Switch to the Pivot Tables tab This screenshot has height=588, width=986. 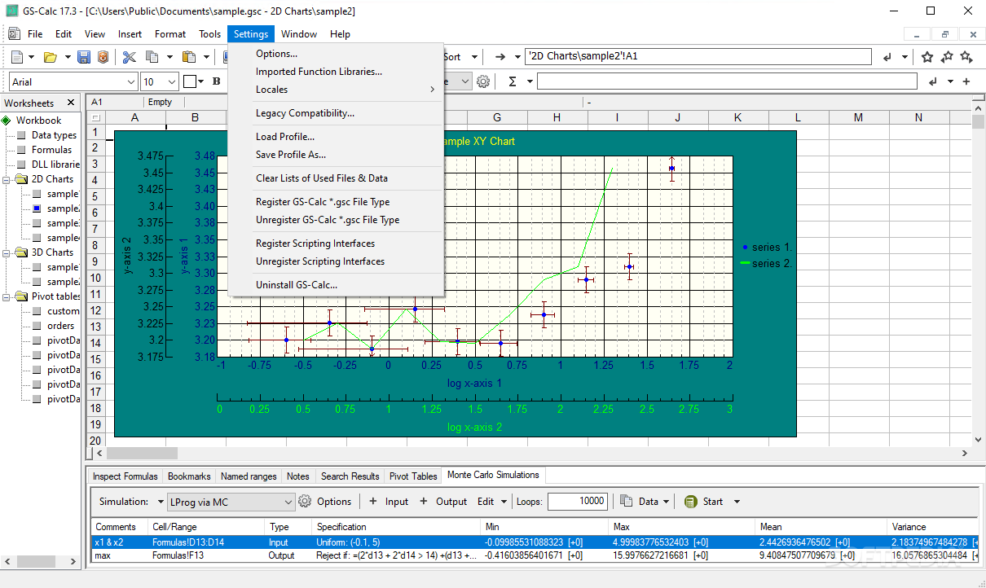pyautogui.click(x=413, y=476)
